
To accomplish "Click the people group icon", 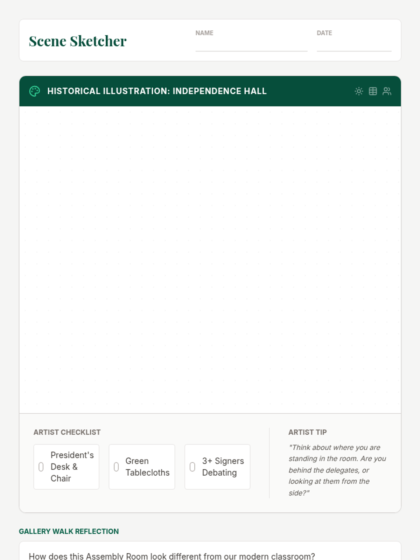I will click(387, 91).
